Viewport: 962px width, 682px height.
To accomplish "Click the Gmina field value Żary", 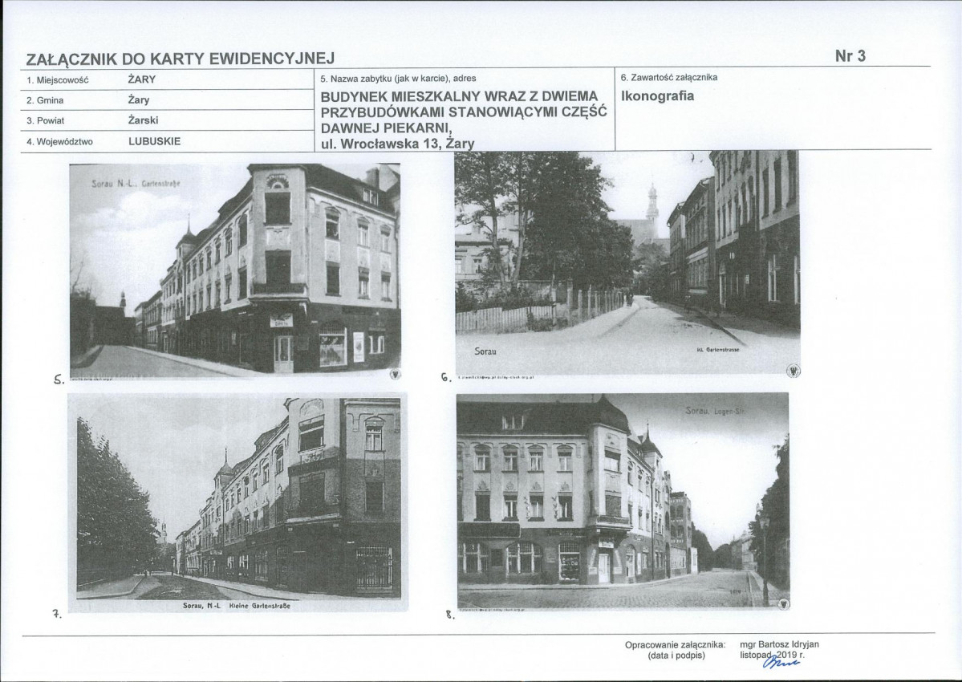I will [x=139, y=100].
